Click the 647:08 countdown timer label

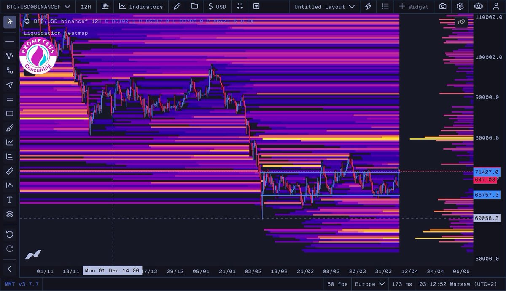486,180
